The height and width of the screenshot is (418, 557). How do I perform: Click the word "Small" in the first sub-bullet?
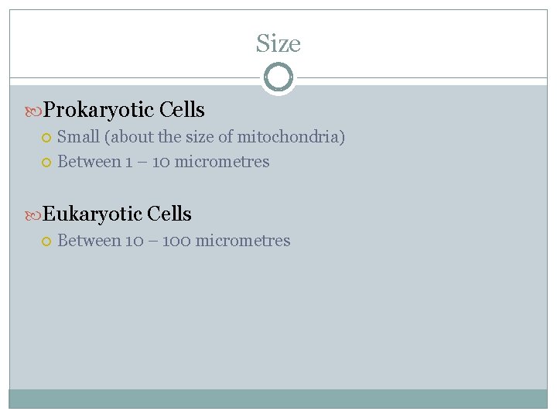pos(78,137)
